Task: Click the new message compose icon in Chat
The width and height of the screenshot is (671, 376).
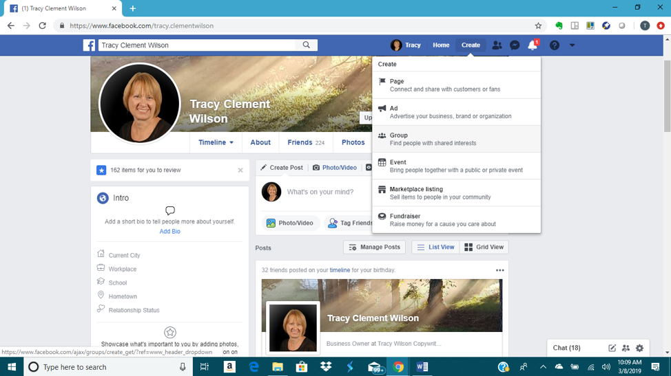Action: pyautogui.click(x=612, y=348)
